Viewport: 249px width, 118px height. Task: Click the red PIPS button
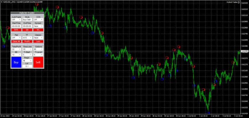pyautogui.click(x=16, y=30)
